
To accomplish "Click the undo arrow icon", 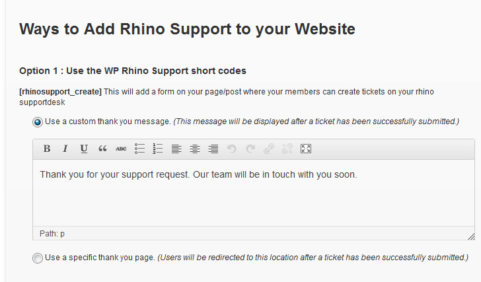I will (232, 149).
